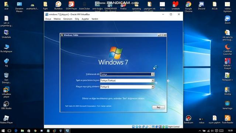The image size is (236, 133).
Task: Select the Notepad++ desktop icon
Action: (228, 76)
